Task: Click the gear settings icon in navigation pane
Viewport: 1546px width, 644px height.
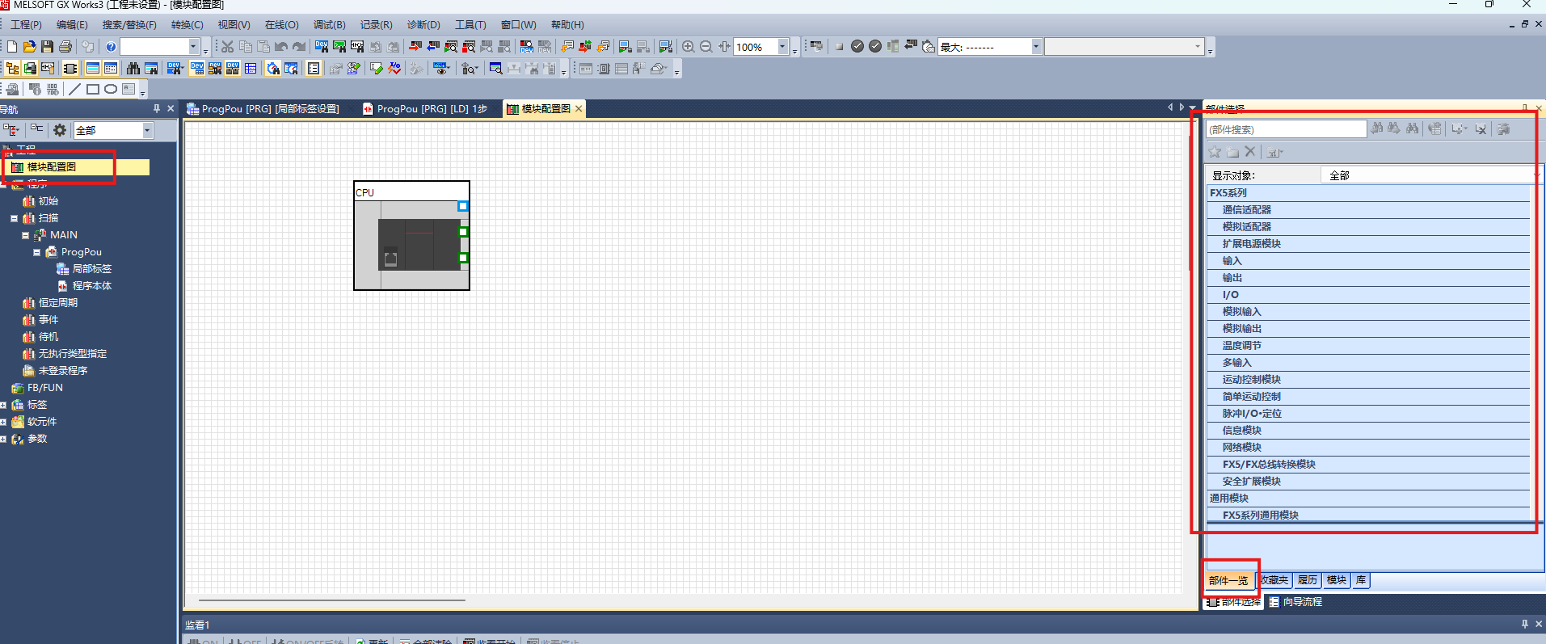Action: pos(60,130)
